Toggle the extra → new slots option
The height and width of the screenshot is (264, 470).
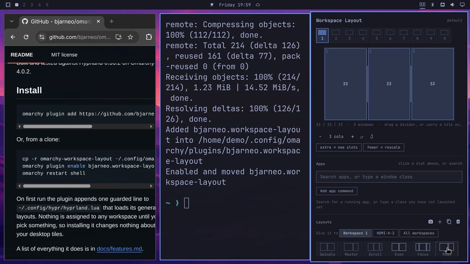click(x=339, y=147)
